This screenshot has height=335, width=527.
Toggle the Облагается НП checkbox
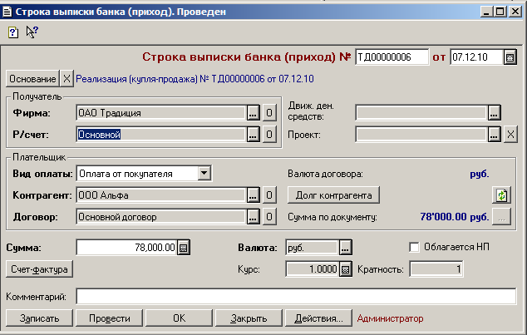coord(414,248)
